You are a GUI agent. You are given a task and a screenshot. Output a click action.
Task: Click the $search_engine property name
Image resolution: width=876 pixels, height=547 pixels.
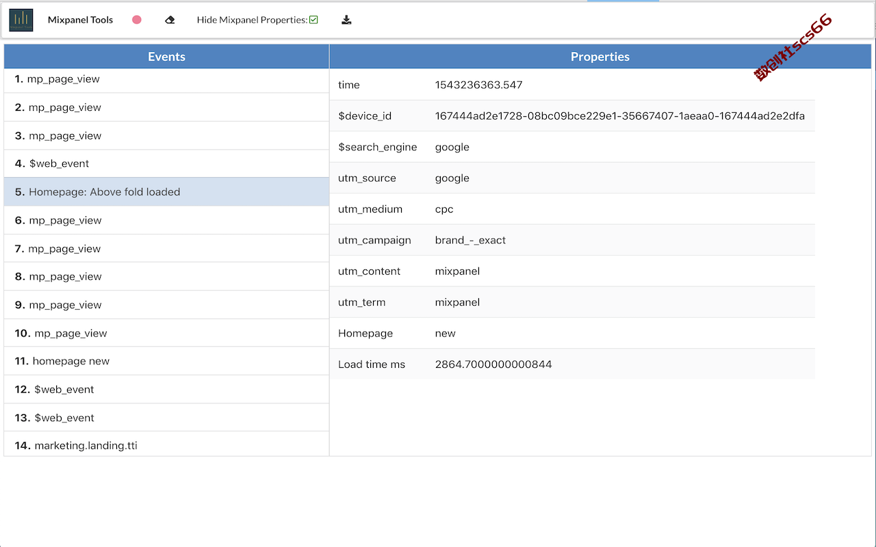tap(378, 147)
